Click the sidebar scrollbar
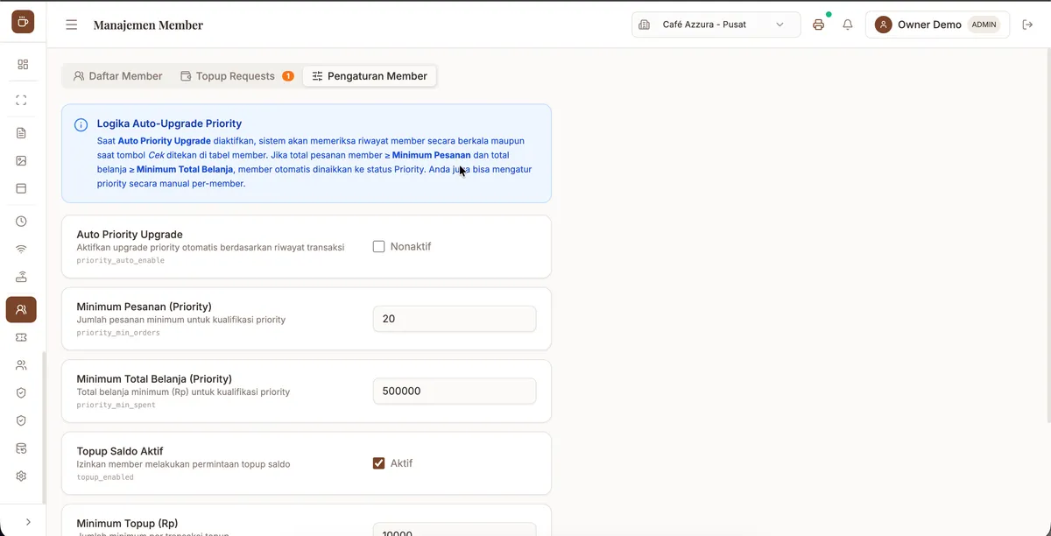Viewport: 1051px width, 536px height. click(x=44, y=428)
